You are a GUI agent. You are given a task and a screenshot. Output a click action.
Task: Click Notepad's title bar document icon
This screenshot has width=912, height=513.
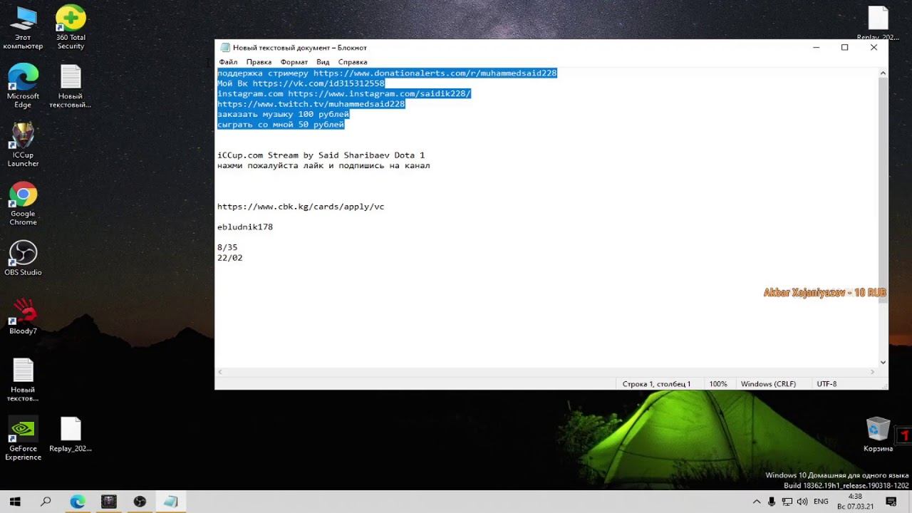point(225,48)
